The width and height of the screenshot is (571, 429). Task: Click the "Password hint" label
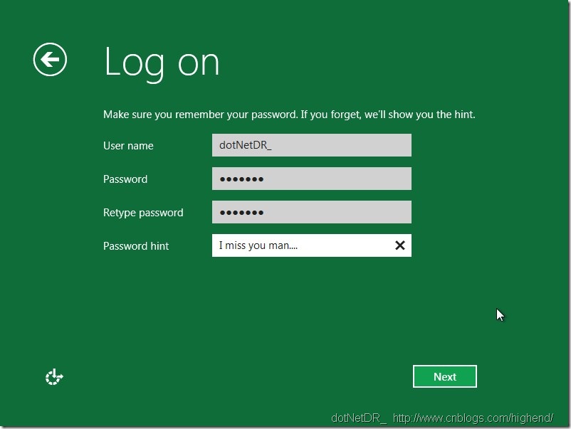[x=136, y=246]
